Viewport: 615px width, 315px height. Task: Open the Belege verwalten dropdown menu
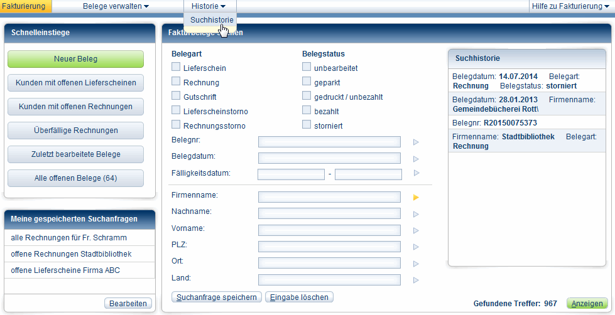(116, 6)
